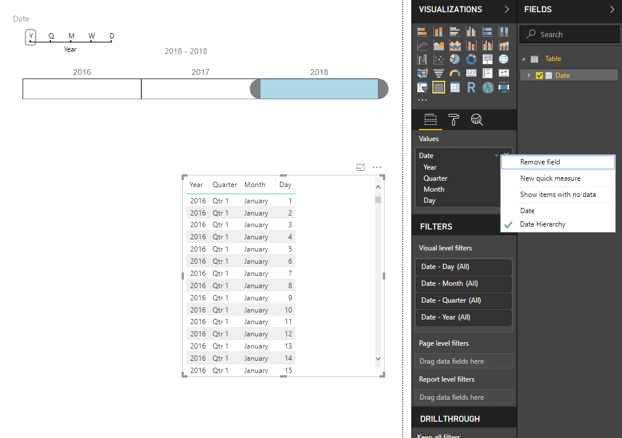Select the funnel chart visualization
Screen dimensions: 622x438
(x=438, y=73)
